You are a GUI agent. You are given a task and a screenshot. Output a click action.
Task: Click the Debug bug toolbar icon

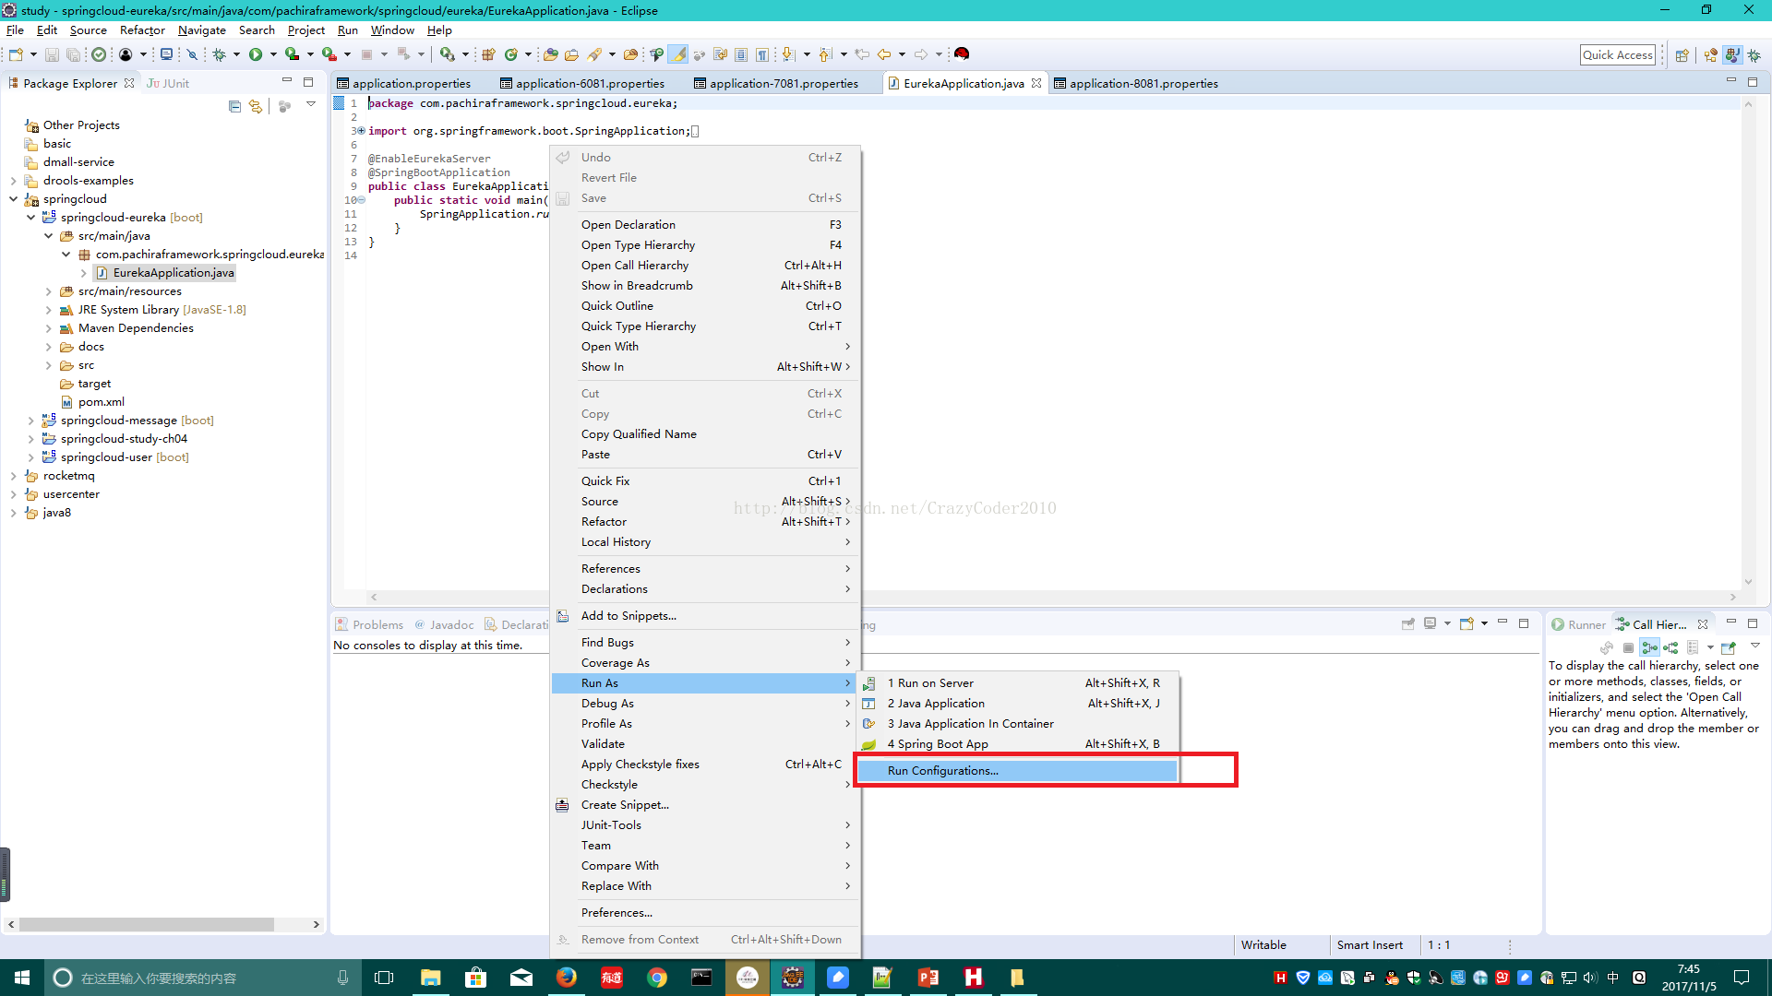pyautogui.click(x=219, y=54)
